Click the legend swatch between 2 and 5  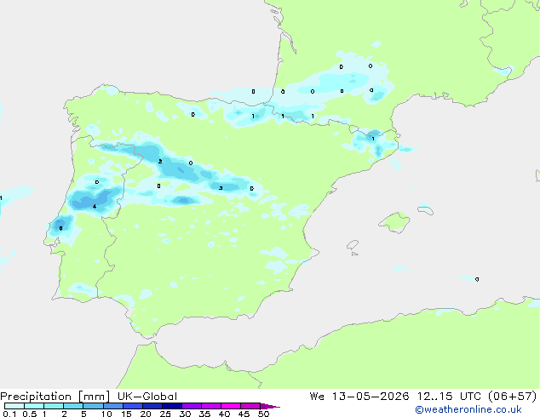tap(73, 406)
